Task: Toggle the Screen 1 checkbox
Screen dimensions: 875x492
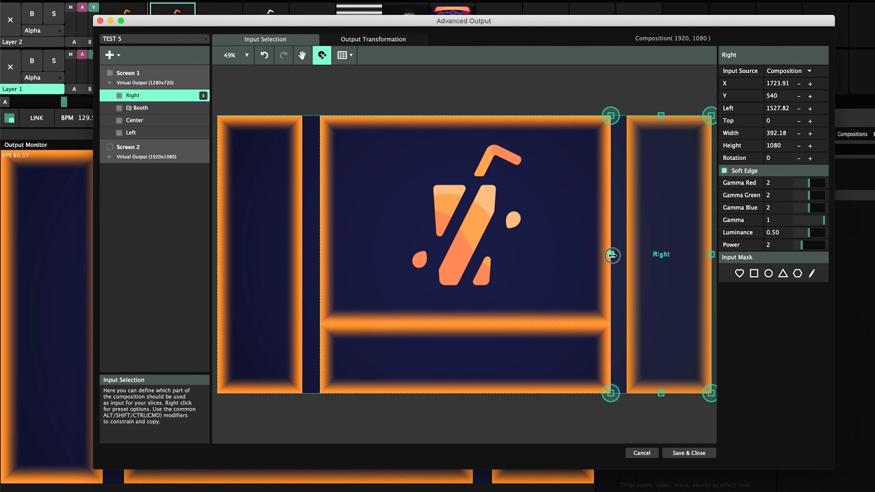Action: (x=110, y=73)
